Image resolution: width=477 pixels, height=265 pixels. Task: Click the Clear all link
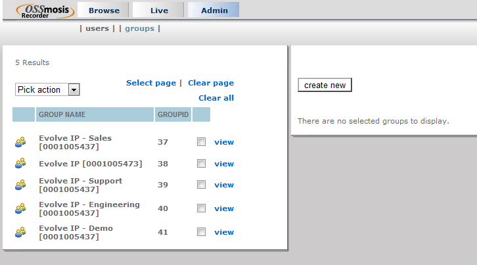216,98
